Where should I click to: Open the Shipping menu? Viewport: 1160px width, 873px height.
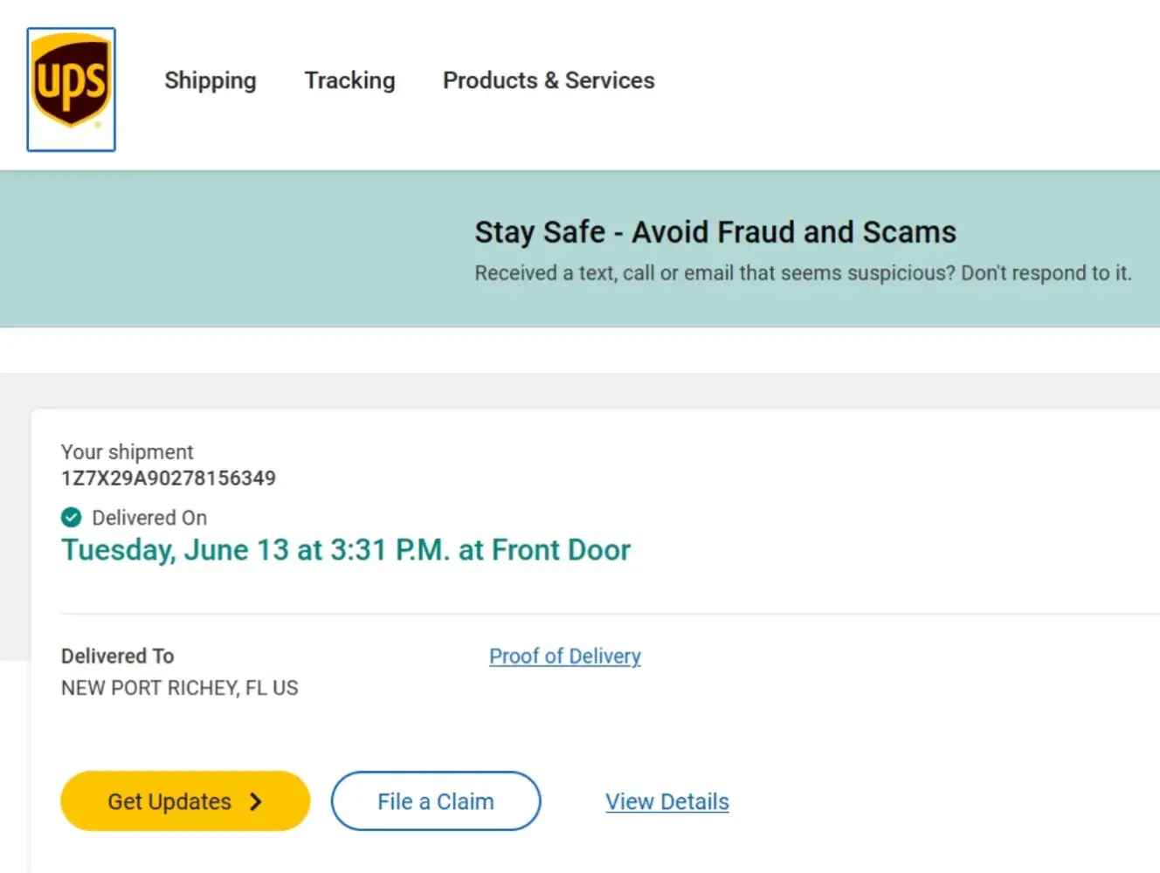pos(211,80)
